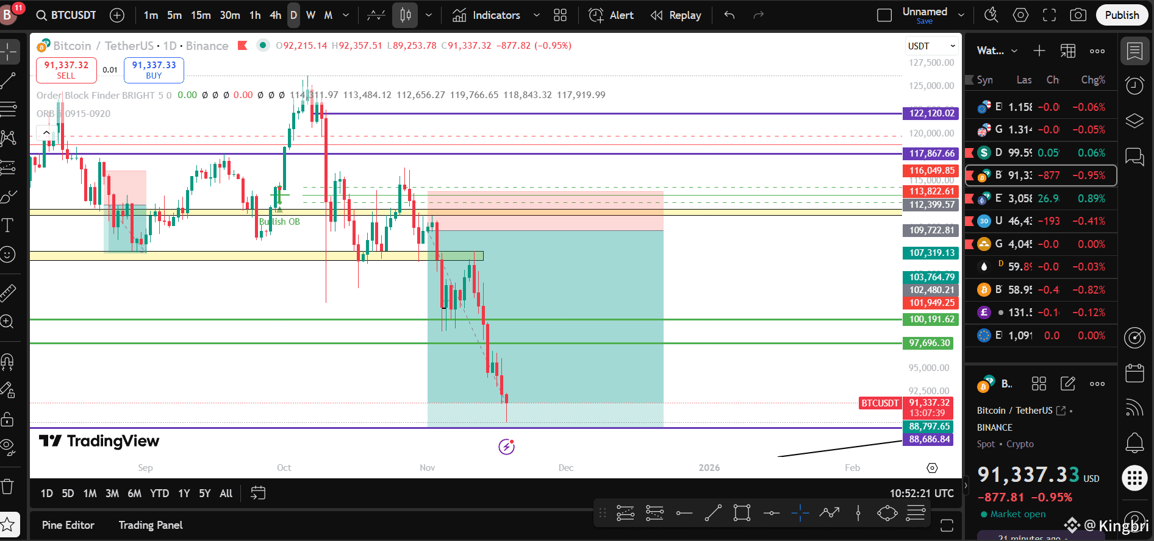Toggle lock all drawings
This screenshot has height=541, width=1154.
point(9,419)
